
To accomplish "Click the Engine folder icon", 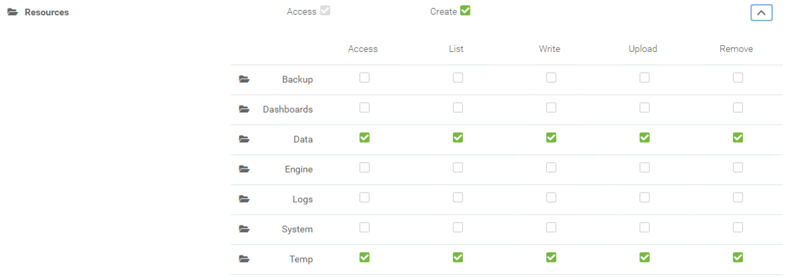I will (244, 169).
